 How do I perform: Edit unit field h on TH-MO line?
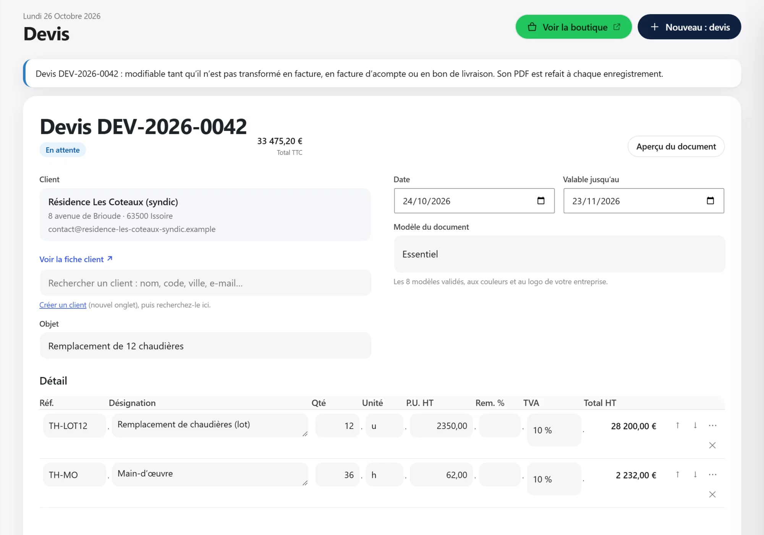[x=385, y=475]
